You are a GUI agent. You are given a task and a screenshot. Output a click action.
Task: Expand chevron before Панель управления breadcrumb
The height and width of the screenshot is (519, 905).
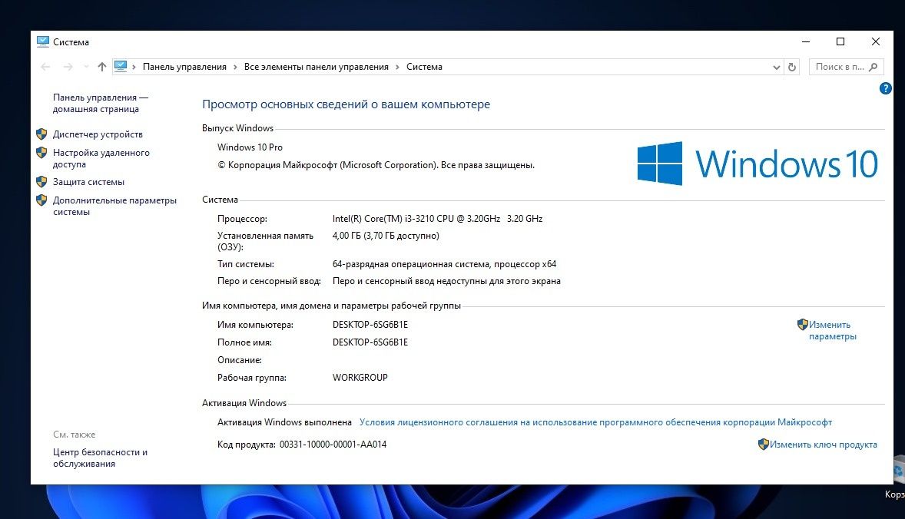(x=134, y=67)
